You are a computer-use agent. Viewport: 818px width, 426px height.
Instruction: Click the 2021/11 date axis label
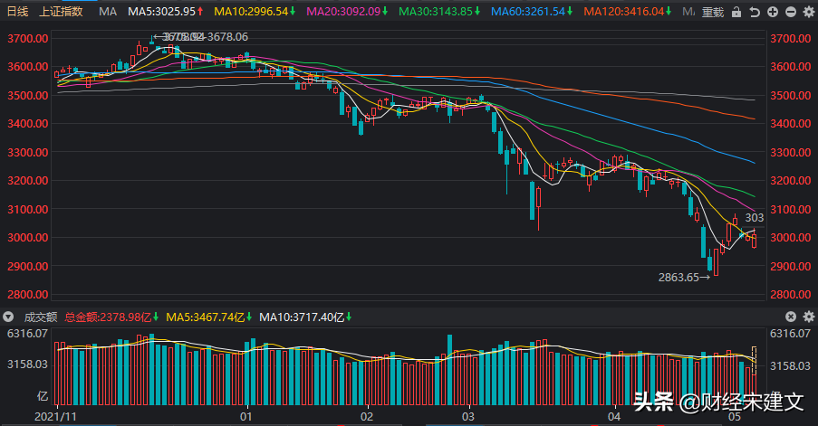(x=55, y=417)
